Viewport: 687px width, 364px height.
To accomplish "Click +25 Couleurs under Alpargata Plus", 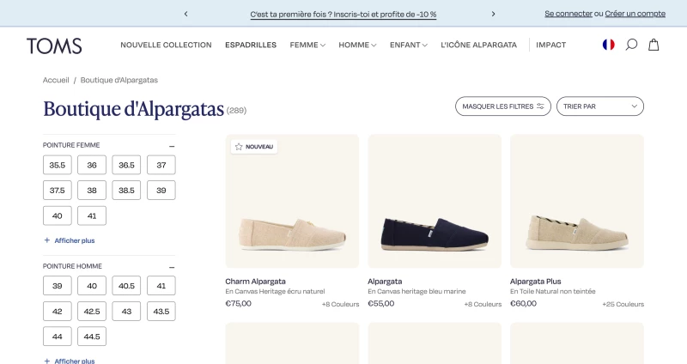I will 623,304.
